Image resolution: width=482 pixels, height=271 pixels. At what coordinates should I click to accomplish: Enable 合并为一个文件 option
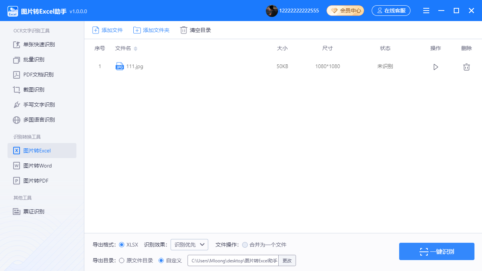(x=245, y=245)
